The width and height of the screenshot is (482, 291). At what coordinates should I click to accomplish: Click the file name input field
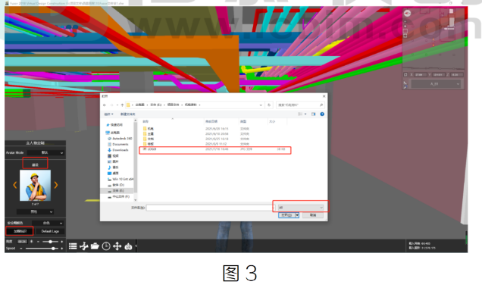click(x=210, y=208)
